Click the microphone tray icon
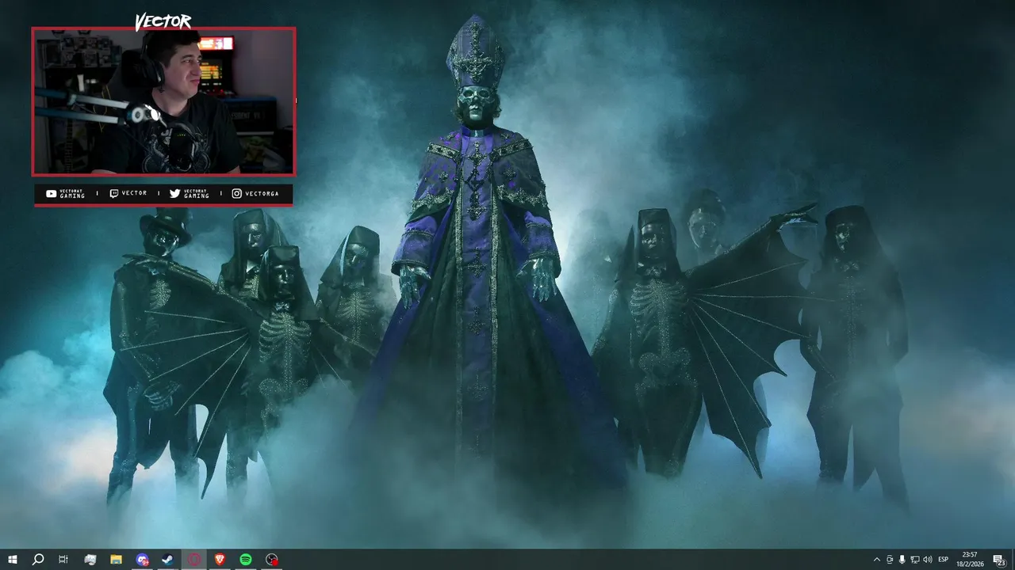 (902, 560)
